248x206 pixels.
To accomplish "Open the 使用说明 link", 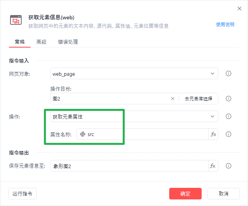I will pos(225,24).
